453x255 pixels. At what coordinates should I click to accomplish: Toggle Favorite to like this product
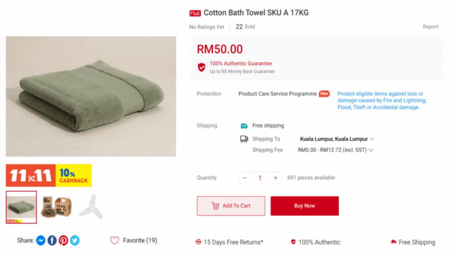114,240
